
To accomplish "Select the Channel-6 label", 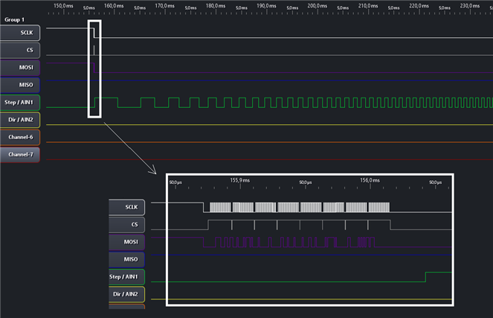I will [x=22, y=137].
